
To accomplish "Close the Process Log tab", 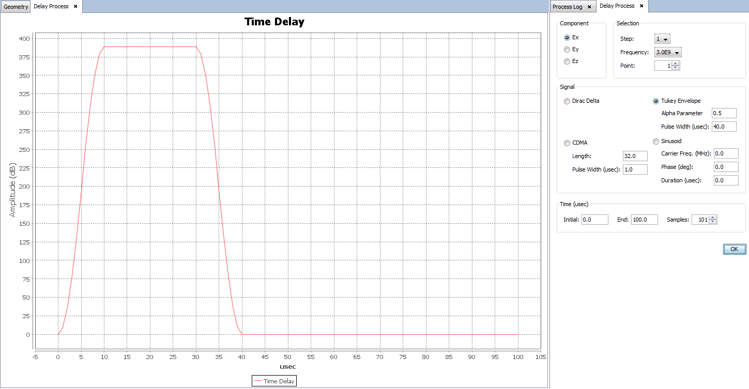I will click(x=589, y=7).
